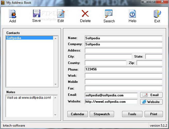Click the red Delete X icon
Image resolution: width=169 pixels, height=129 pixels.
tap(85, 13)
